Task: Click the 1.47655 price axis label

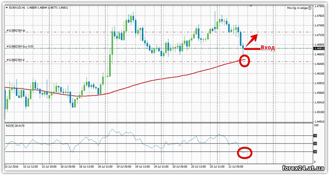Action: point(320,16)
